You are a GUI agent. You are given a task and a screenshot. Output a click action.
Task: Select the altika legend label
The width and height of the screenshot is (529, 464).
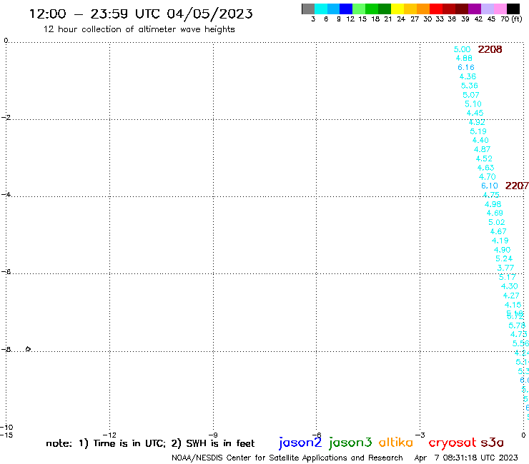tap(395, 442)
